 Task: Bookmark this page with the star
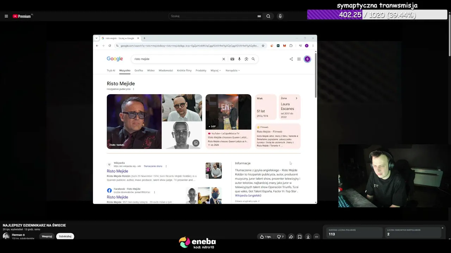263,46
